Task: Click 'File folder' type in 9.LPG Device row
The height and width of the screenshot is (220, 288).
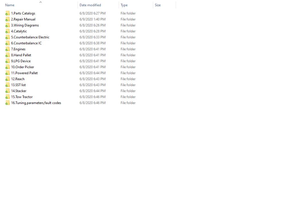Action: tap(128, 61)
